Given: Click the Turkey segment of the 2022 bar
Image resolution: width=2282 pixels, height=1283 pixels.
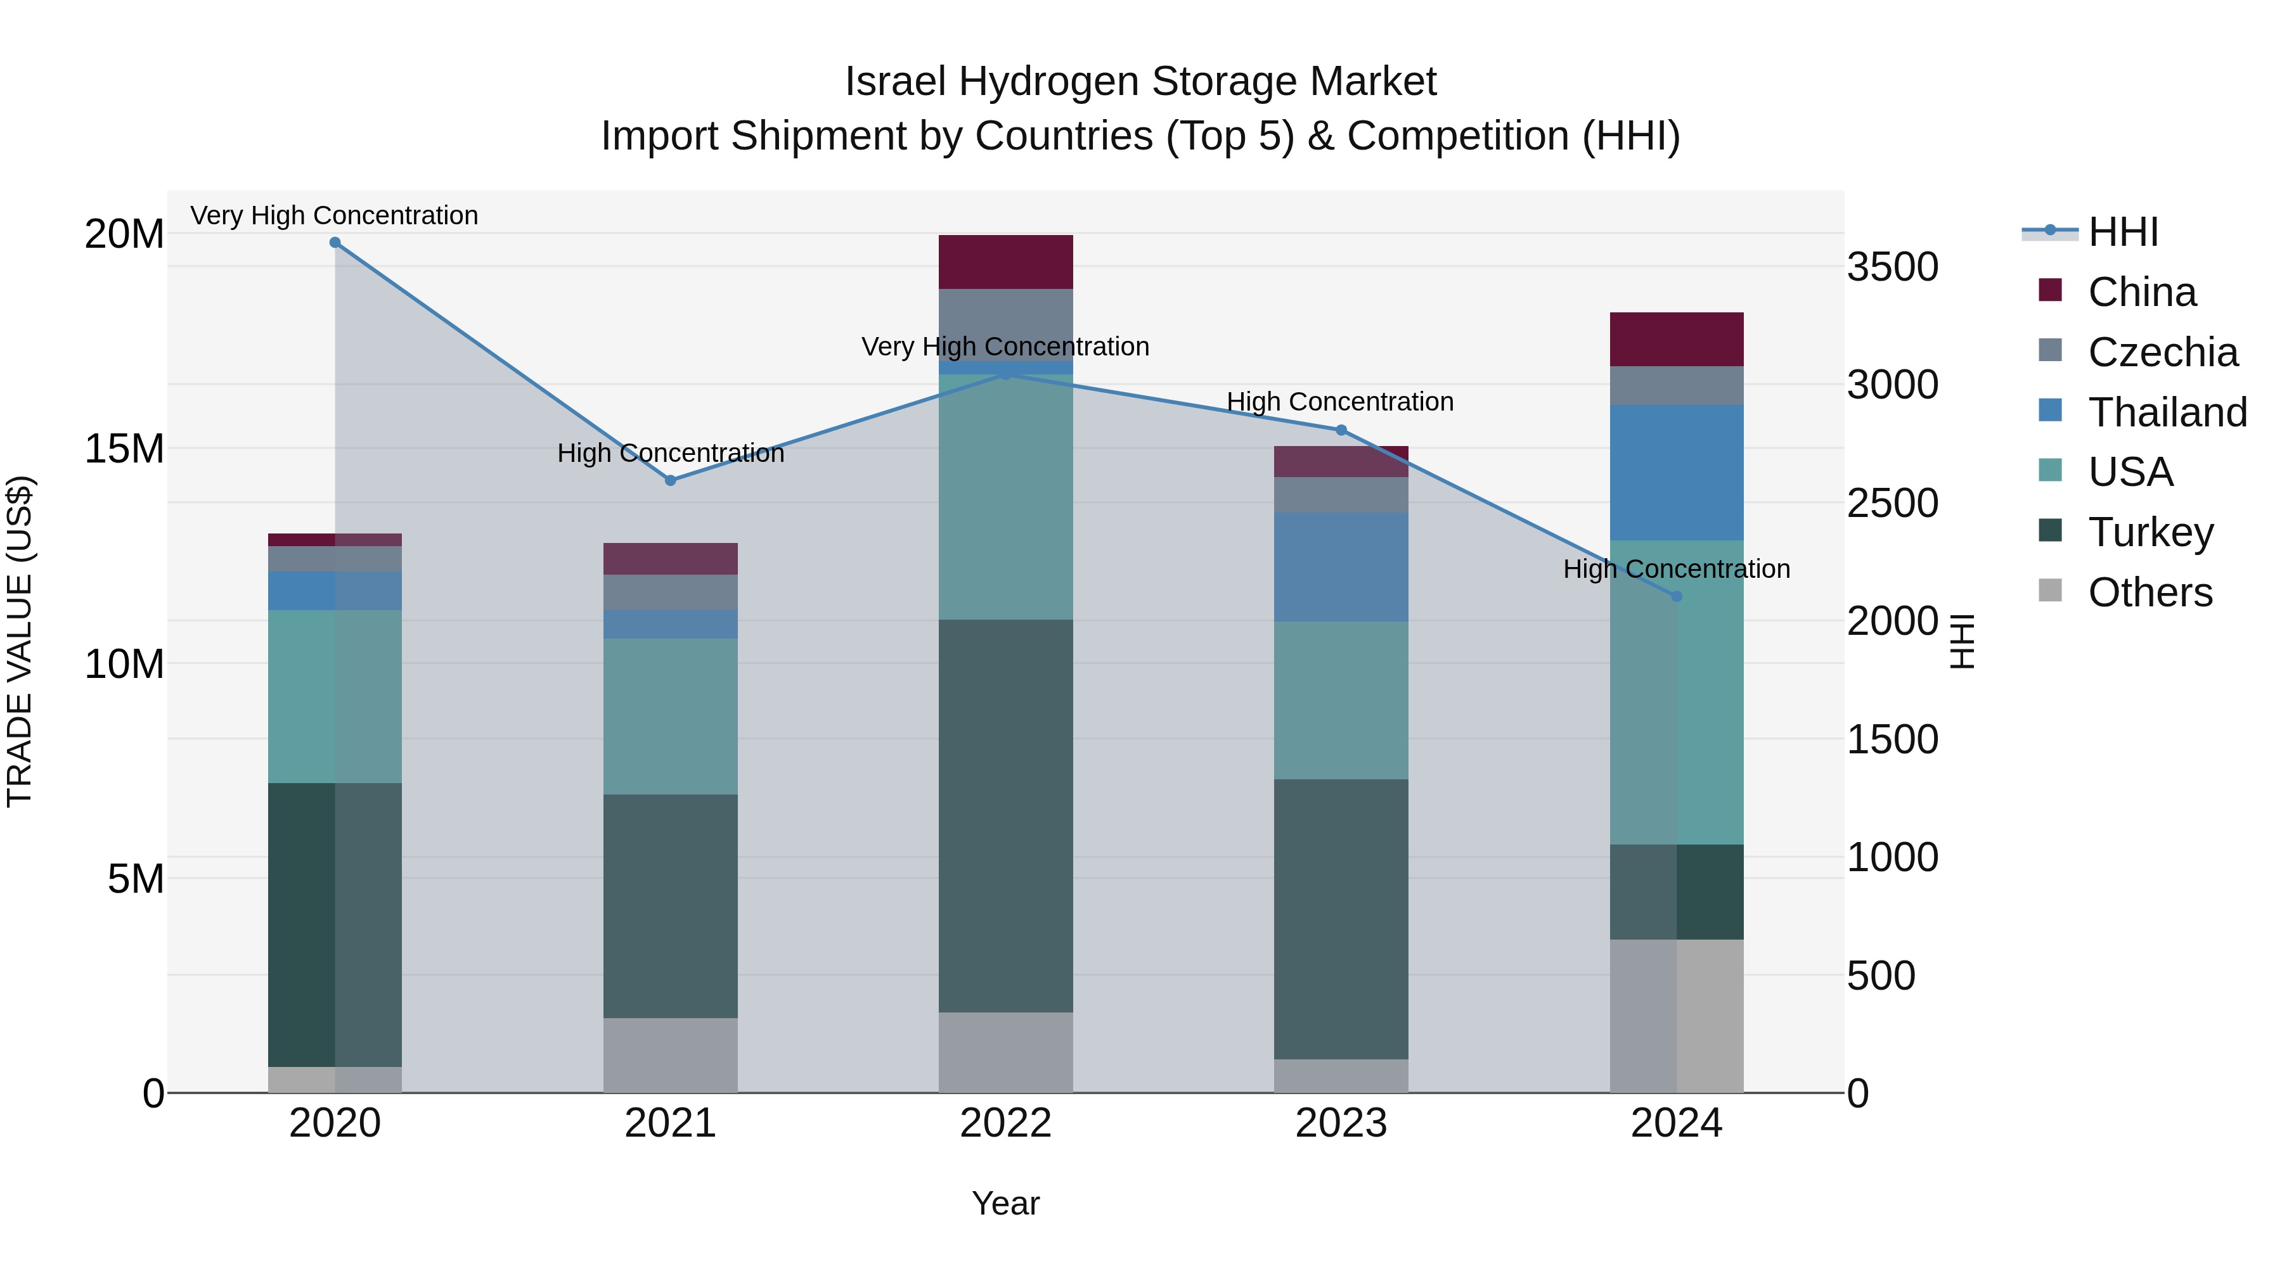Looking at the screenshot, I should 1005,815.
